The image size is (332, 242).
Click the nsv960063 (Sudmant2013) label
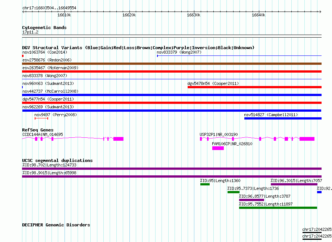pyautogui.click(x=48, y=83)
